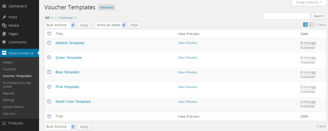Click the Posts pushpin icon
The height and width of the screenshot is (131, 328).
click(4, 17)
